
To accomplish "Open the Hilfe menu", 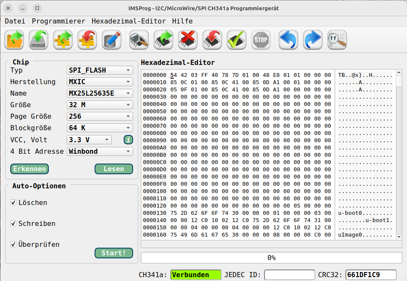I will coord(182,21).
